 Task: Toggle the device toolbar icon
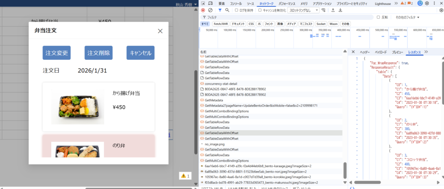pyautogui.click(x=210, y=3)
